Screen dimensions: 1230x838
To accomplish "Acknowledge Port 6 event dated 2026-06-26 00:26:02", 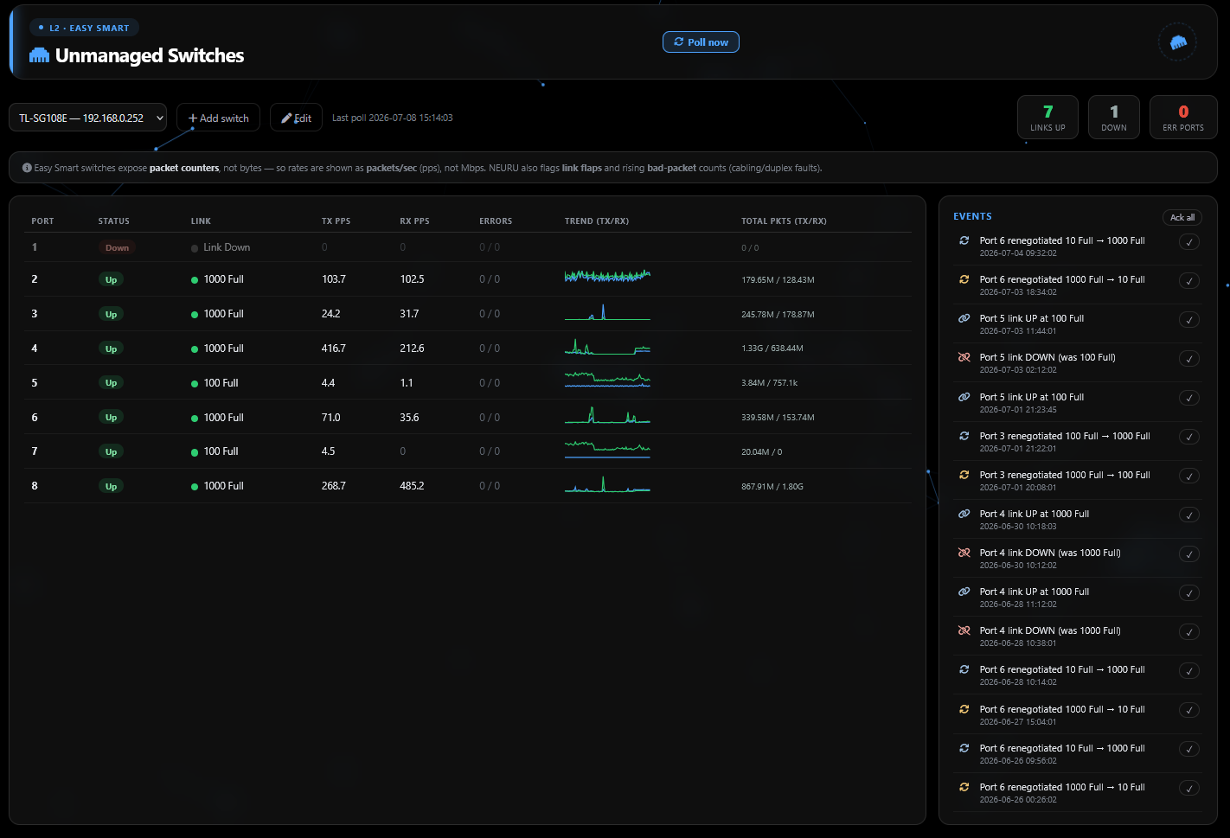I will point(1189,789).
